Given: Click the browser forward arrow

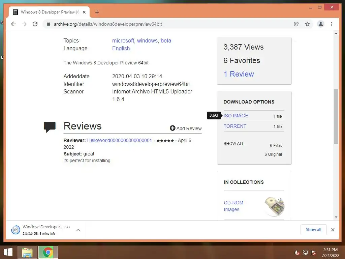Looking at the screenshot, I should pyautogui.click(x=24, y=24).
